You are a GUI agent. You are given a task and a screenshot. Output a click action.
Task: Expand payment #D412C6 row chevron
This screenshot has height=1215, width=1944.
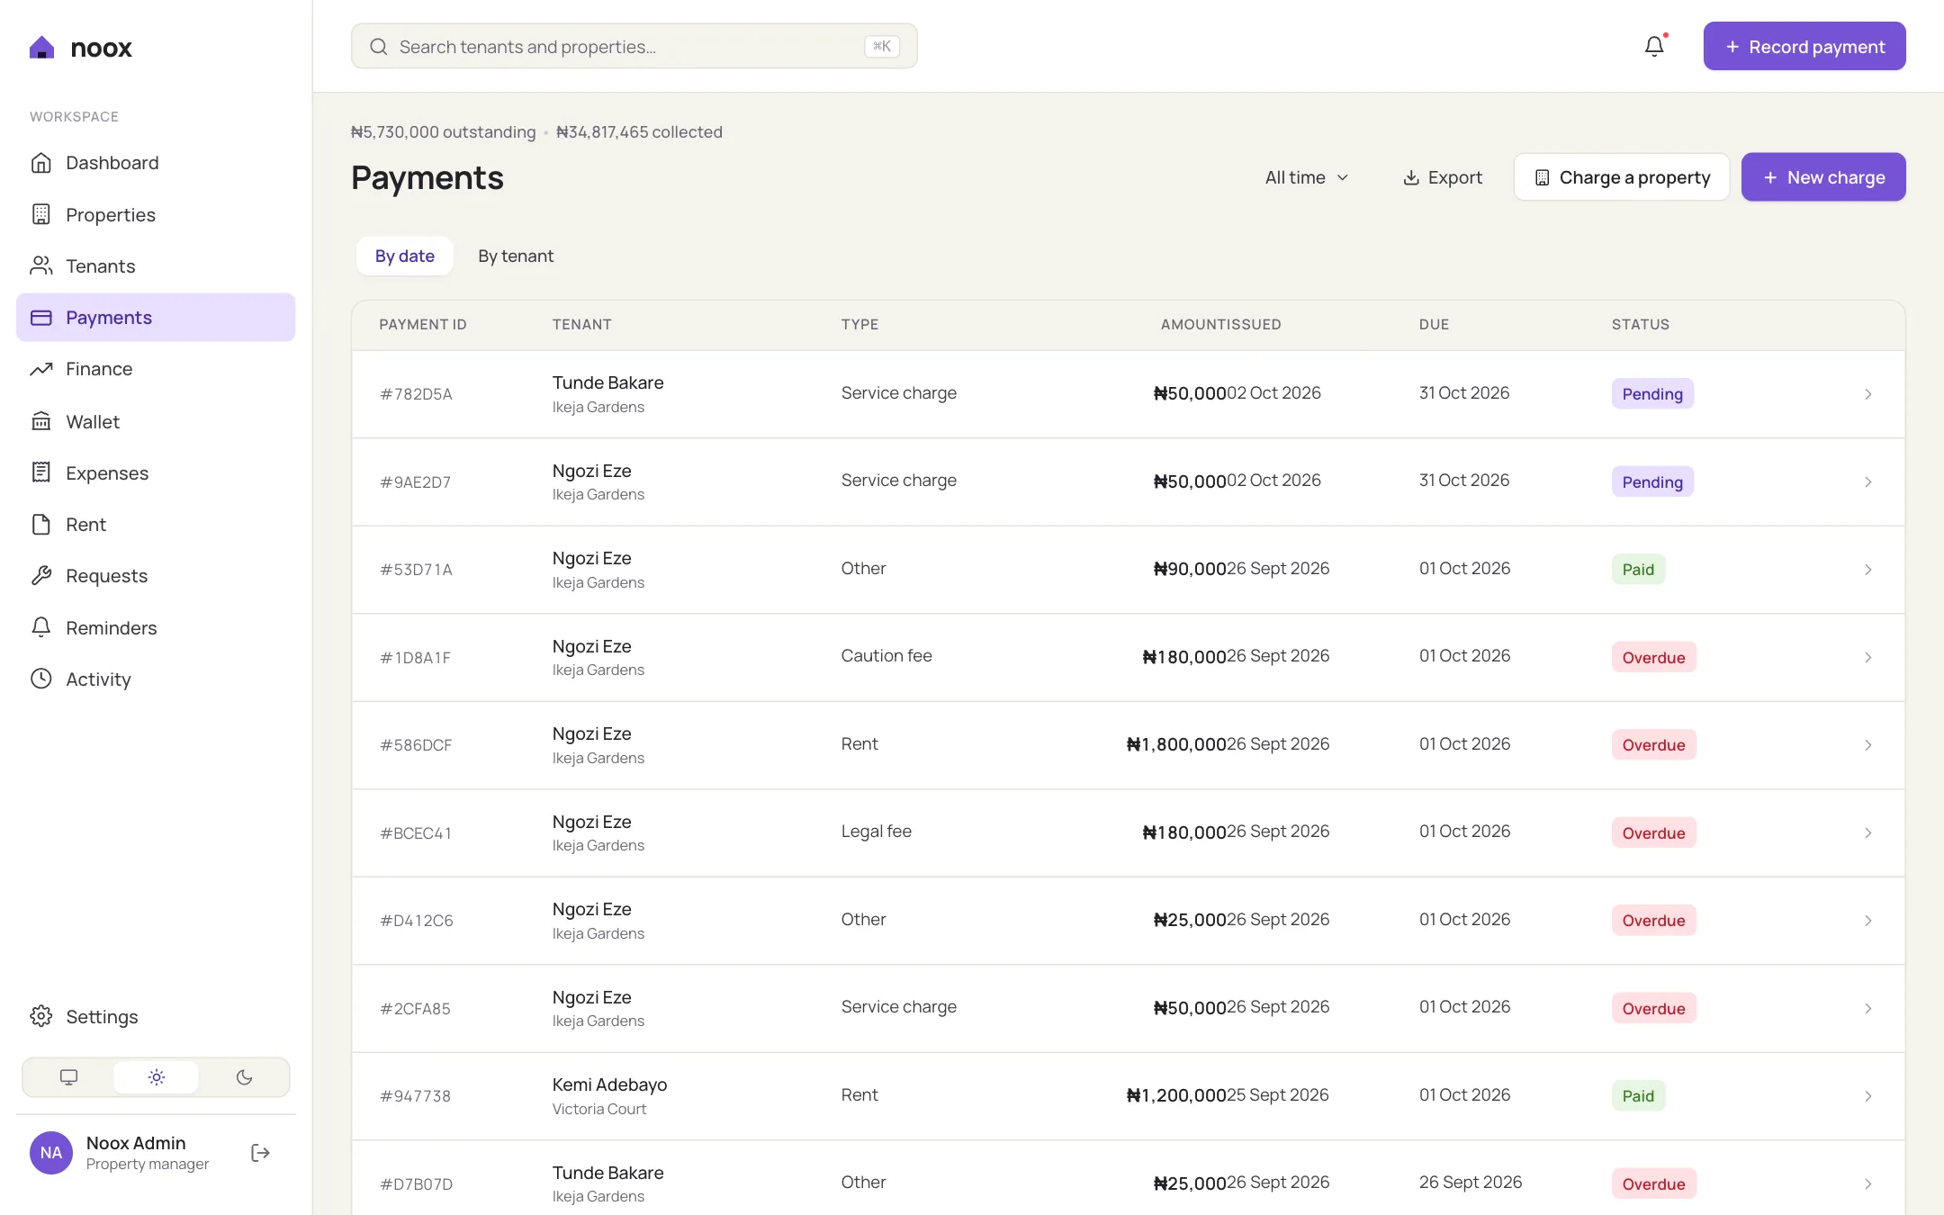pyautogui.click(x=1868, y=921)
